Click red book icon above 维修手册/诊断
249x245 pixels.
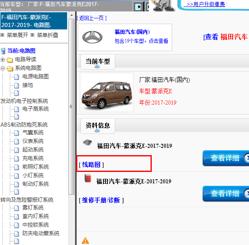(87, 178)
